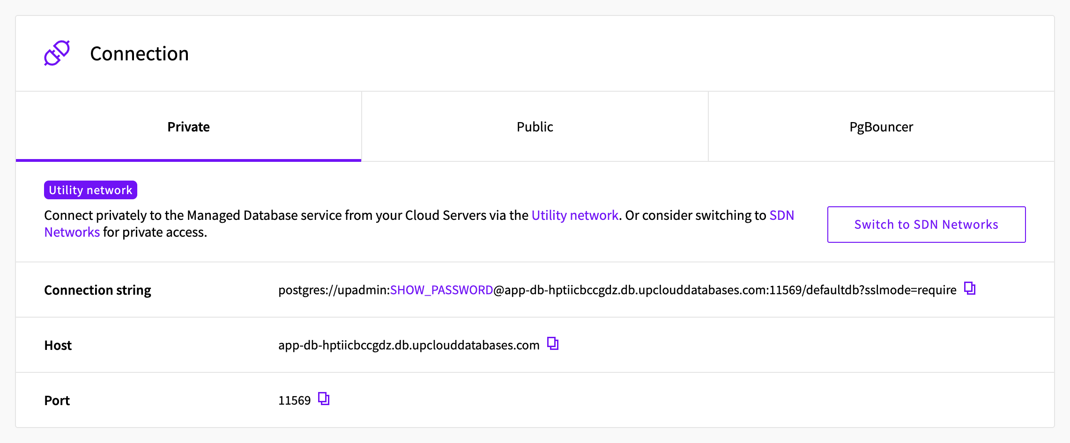1070x443 pixels.
Task: Click the plug icon beside Connection heading
Action: pyautogui.click(x=57, y=53)
